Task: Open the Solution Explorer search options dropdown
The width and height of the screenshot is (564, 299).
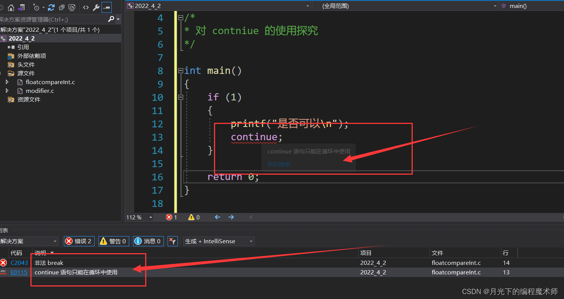Action: [x=118, y=19]
